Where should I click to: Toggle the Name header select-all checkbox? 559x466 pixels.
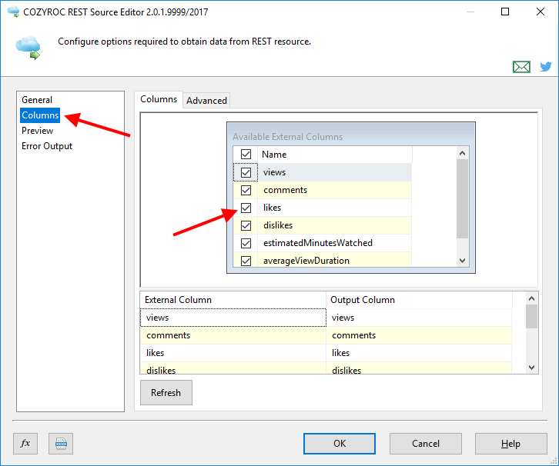[246, 154]
